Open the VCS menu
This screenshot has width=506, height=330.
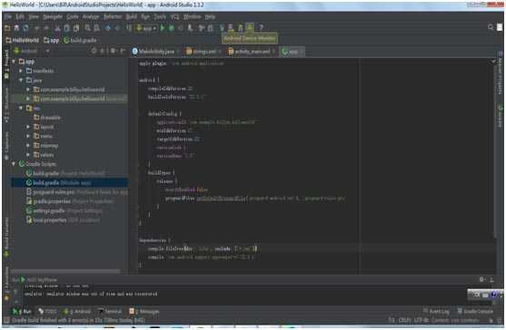pos(175,16)
